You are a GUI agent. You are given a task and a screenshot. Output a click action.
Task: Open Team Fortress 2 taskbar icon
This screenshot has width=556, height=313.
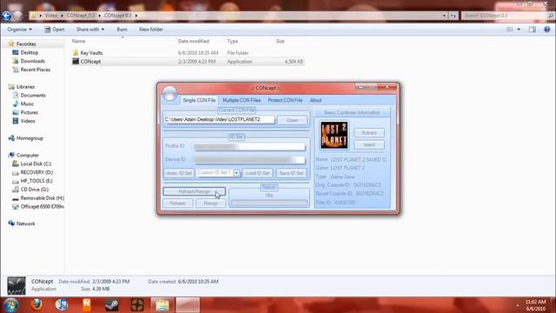(x=137, y=305)
